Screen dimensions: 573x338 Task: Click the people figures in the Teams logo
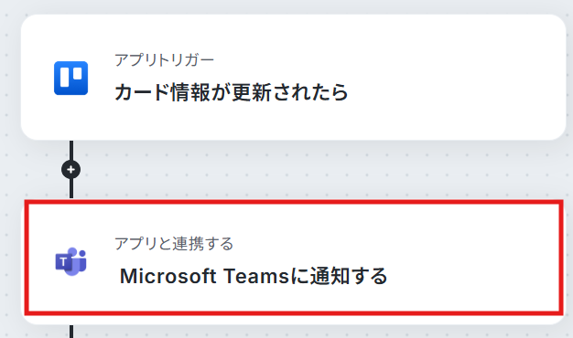(x=78, y=259)
